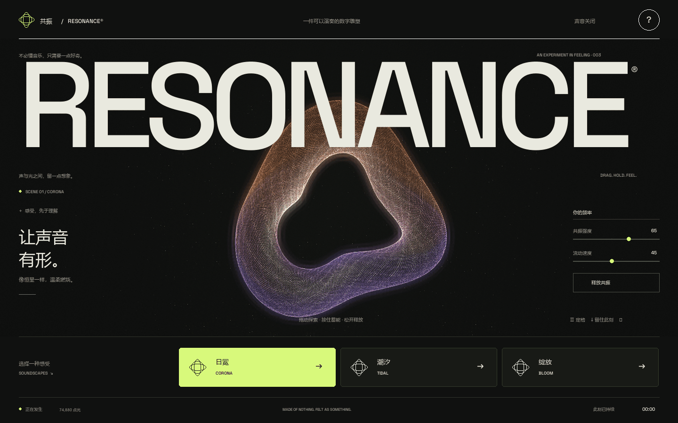Click the AN EXPERIMENT IN FEELING · 003 label

pyautogui.click(x=569, y=55)
